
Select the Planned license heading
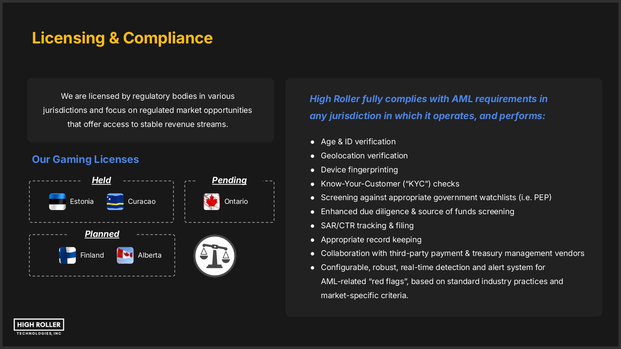point(102,234)
